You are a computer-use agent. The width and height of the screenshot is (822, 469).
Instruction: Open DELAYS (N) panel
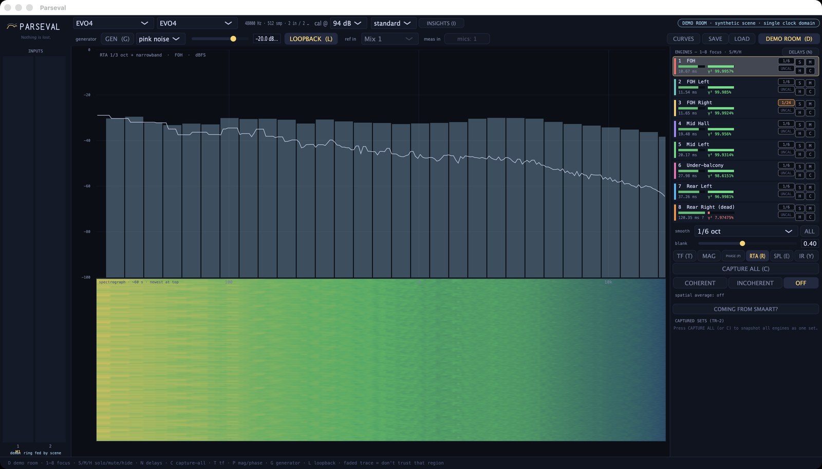point(800,52)
